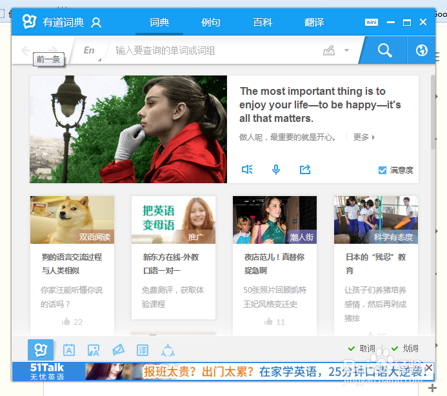Share the daily sentence
447x396 pixels.
[x=304, y=170]
